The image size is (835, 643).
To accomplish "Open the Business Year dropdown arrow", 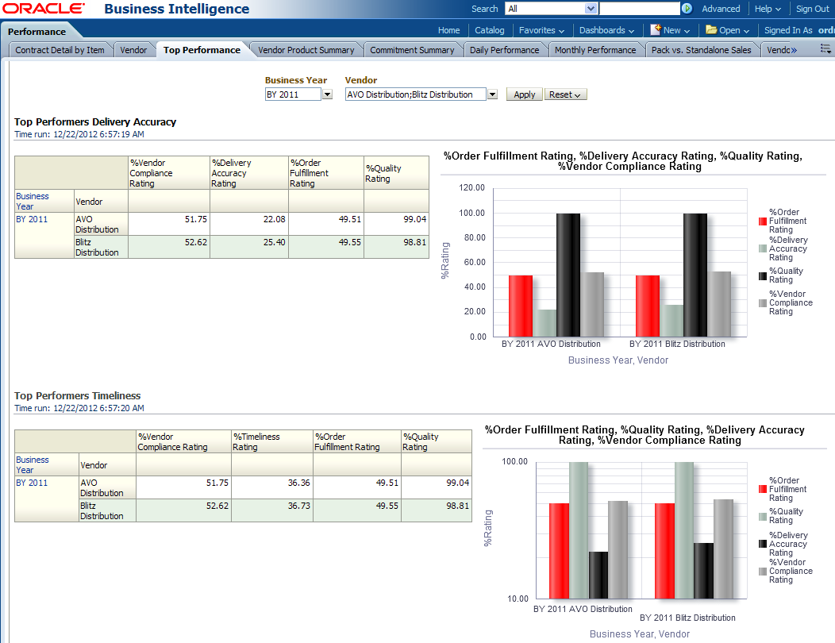I will (327, 94).
